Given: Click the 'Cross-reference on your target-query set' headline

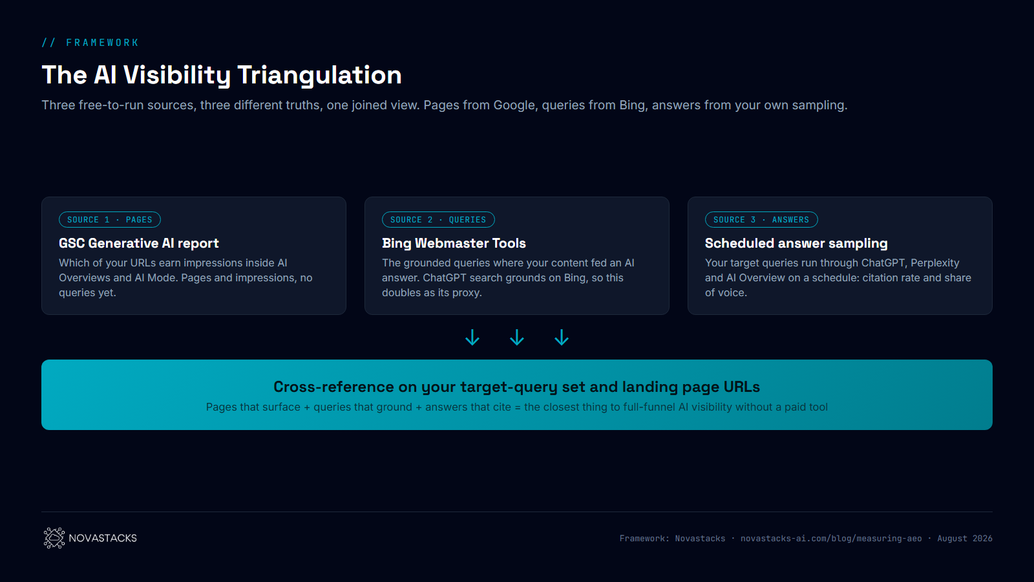Looking at the screenshot, I should [517, 387].
